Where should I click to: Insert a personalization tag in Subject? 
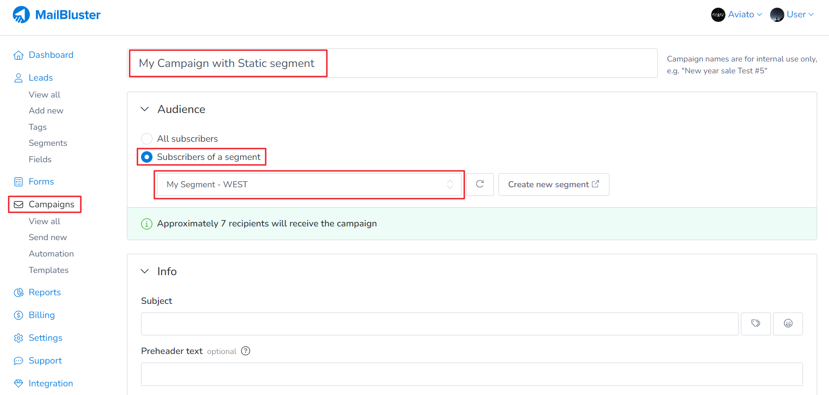tap(756, 323)
